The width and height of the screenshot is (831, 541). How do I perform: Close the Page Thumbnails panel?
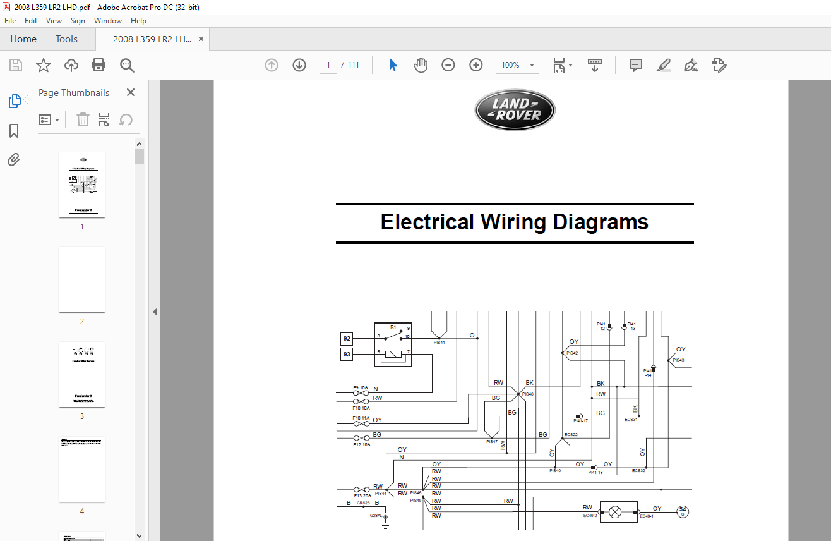click(x=131, y=92)
